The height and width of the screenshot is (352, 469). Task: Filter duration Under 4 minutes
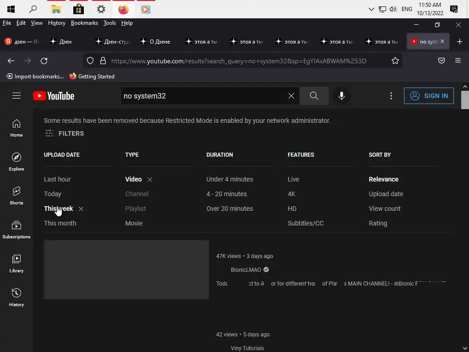tap(230, 179)
